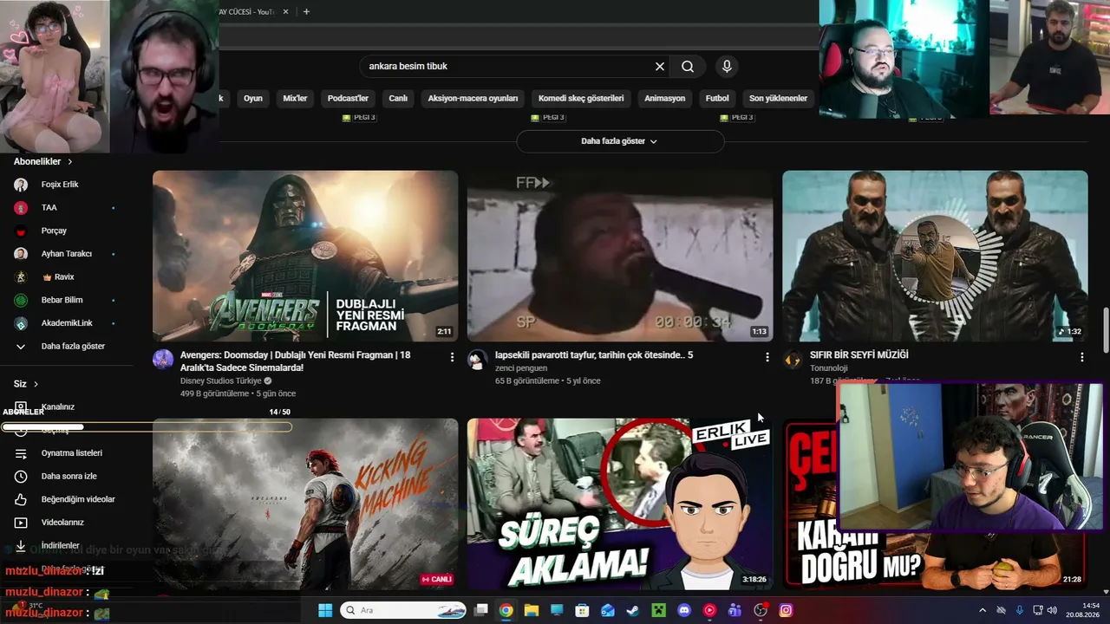Open a new browser tab
This screenshot has height=624, width=1110.
306,12
